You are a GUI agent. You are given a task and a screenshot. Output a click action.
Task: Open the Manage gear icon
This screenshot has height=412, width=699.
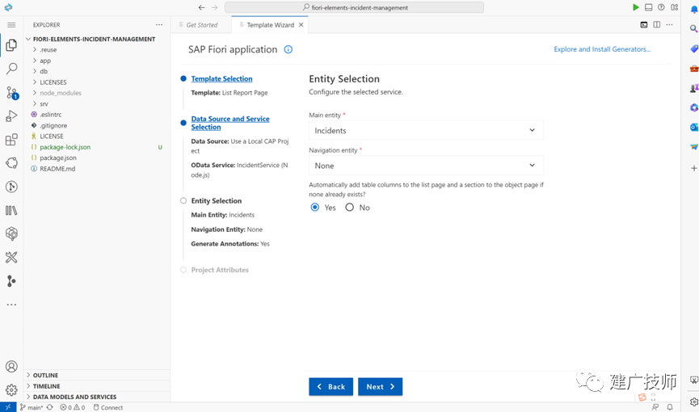pyautogui.click(x=11, y=390)
